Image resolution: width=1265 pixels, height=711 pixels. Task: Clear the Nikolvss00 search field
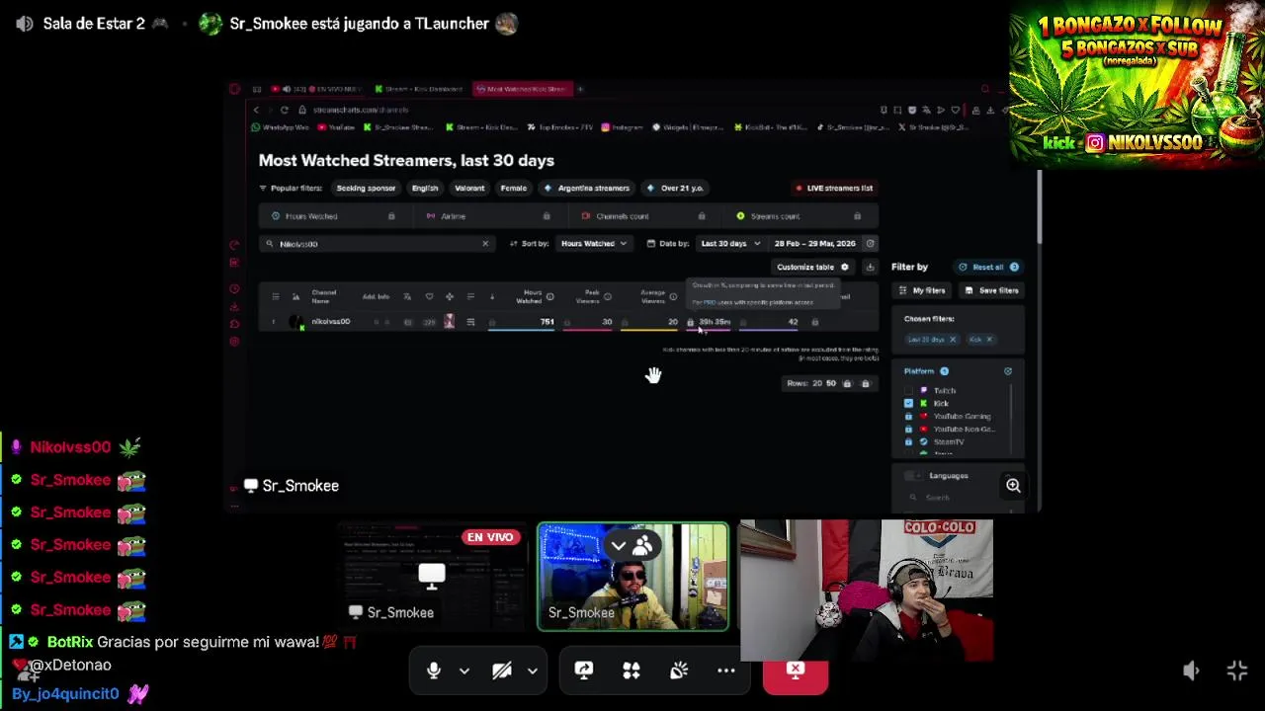[485, 243]
